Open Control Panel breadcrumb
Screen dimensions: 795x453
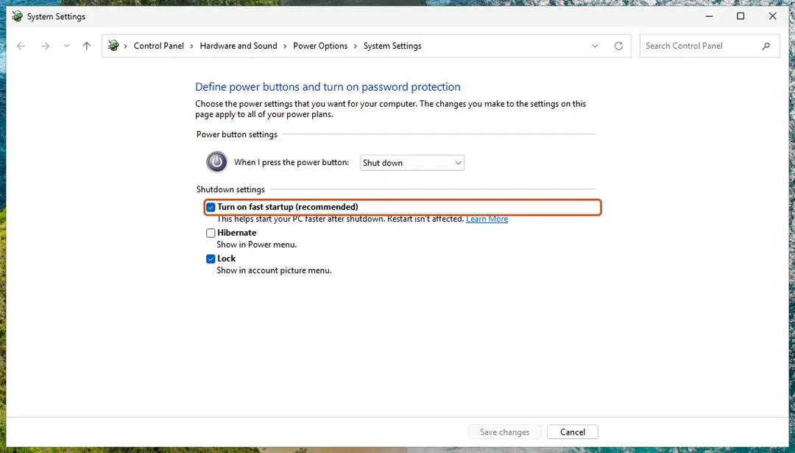pyautogui.click(x=159, y=46)
